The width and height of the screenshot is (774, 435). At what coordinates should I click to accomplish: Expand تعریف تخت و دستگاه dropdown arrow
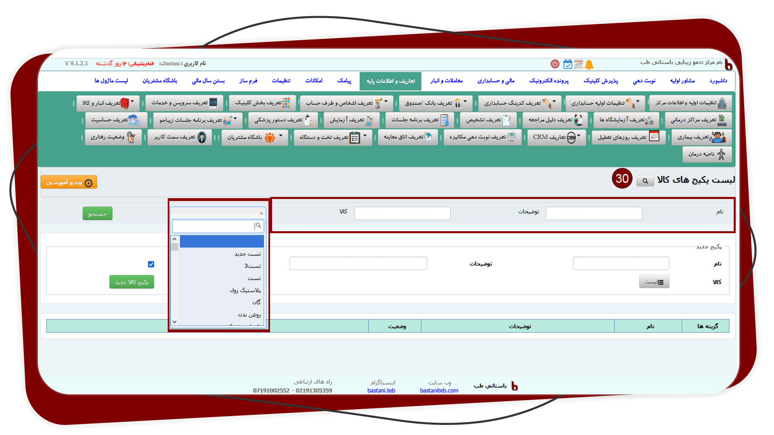[365, 135]
